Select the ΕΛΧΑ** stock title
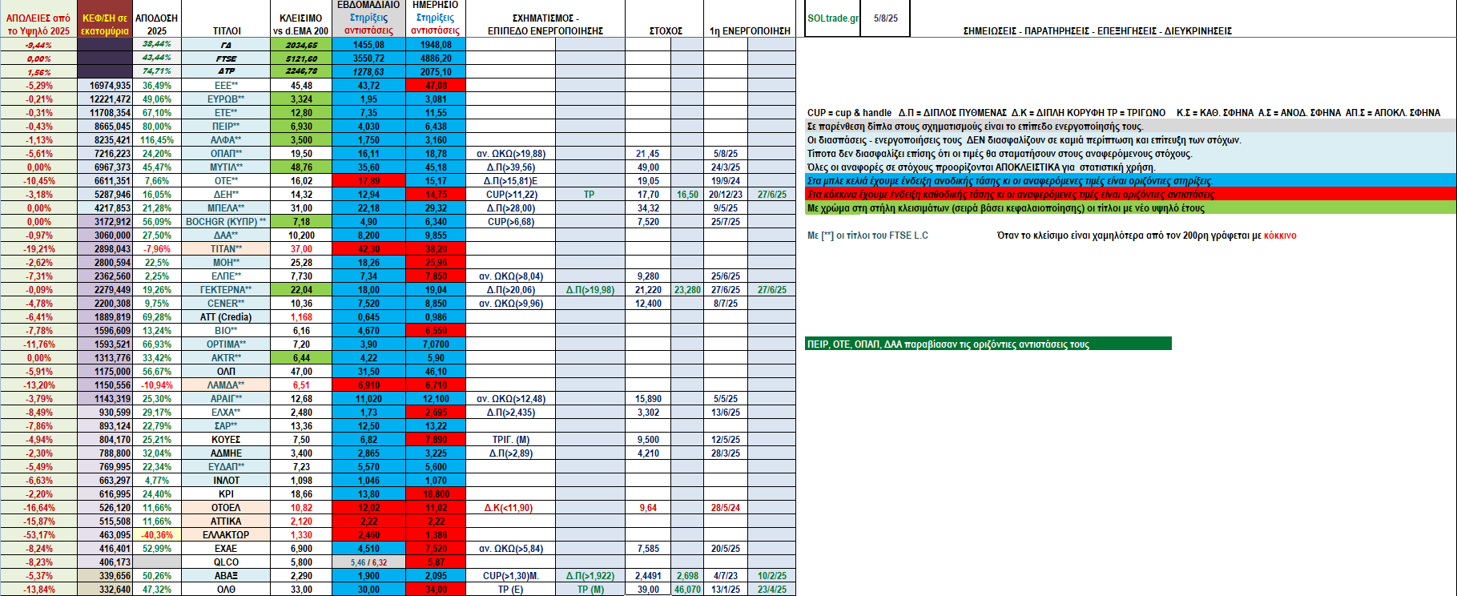1457x596 pixels. (227, 413)
